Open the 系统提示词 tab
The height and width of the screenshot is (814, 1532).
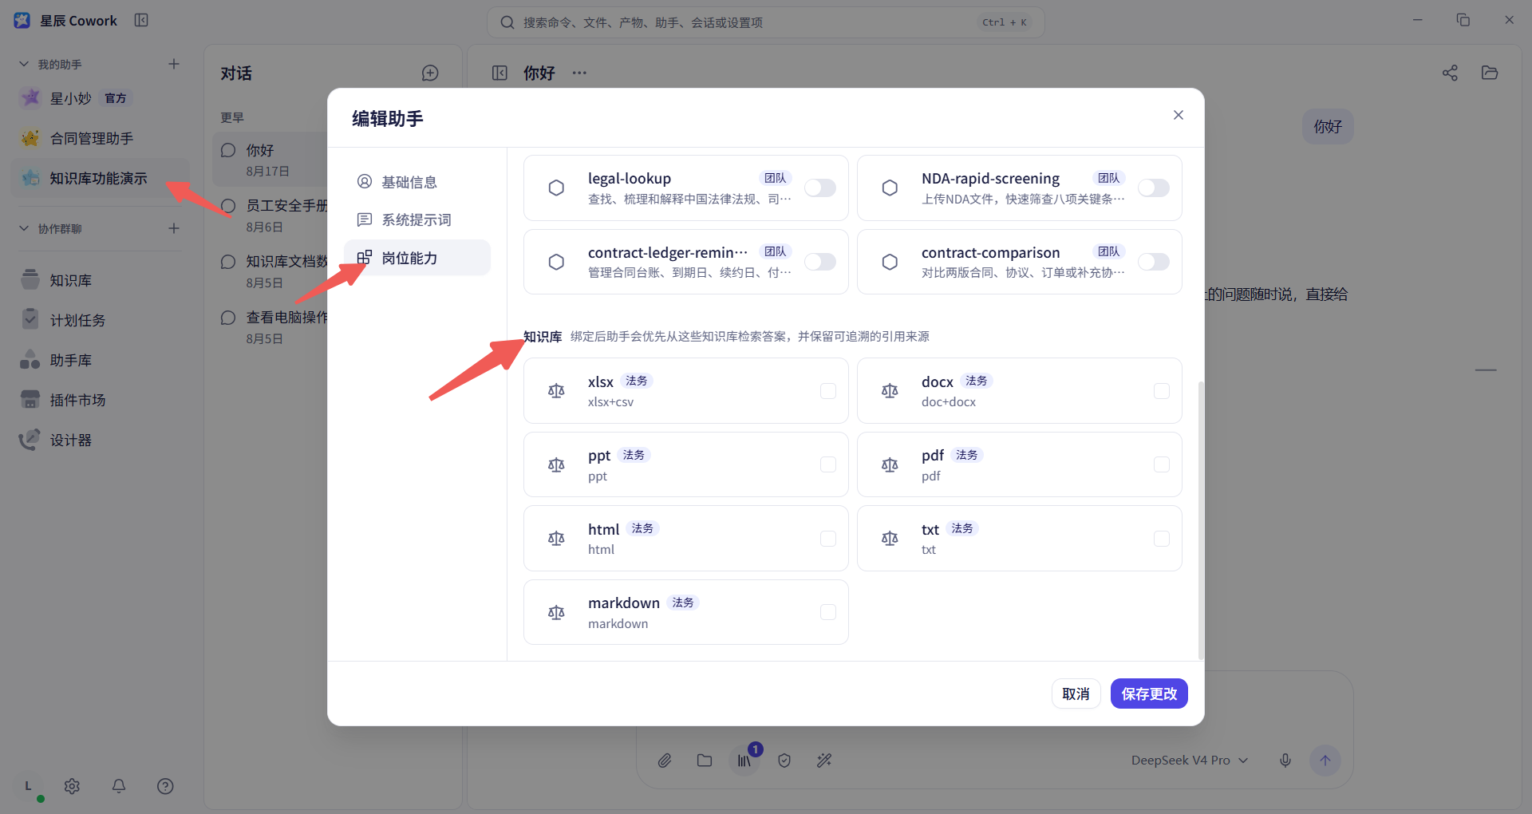coord(417,219)
